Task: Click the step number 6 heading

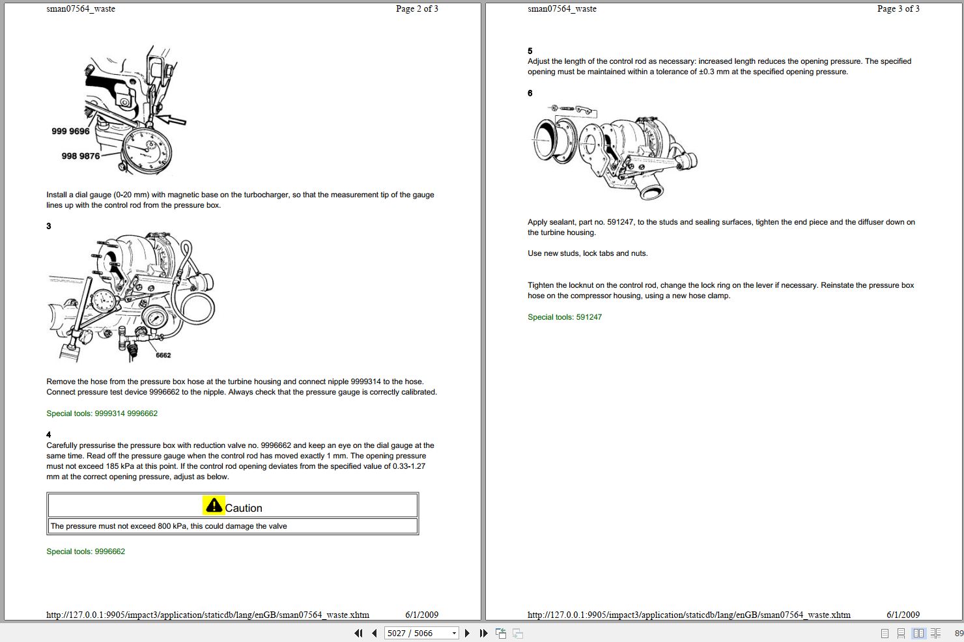Action: (530, 93)
